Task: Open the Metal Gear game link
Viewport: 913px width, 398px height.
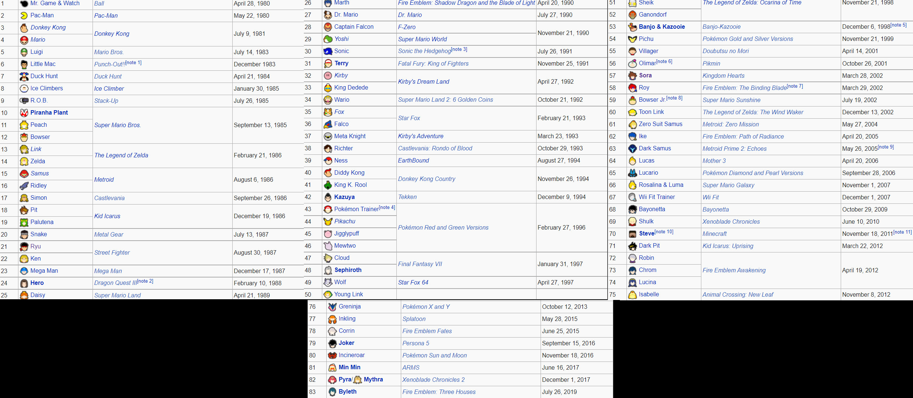Action: [x=108, y=234]
